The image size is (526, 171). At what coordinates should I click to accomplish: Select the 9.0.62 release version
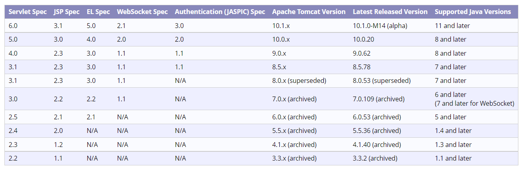[361, 53]
